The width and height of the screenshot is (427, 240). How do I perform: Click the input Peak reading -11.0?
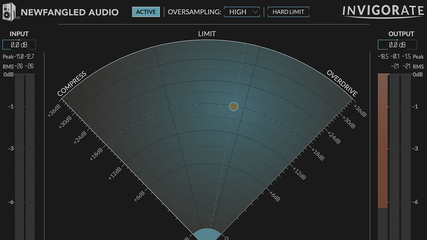[x=19, y=57]
